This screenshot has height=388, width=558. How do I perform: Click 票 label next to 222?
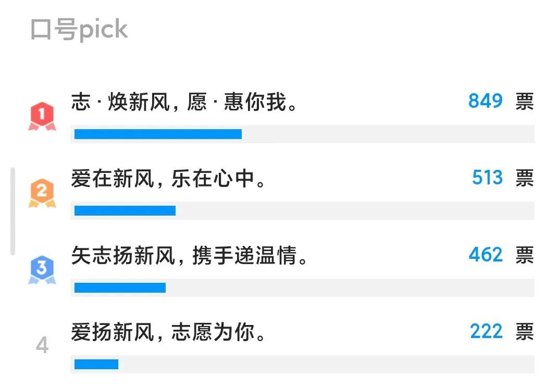coord(525,332)
